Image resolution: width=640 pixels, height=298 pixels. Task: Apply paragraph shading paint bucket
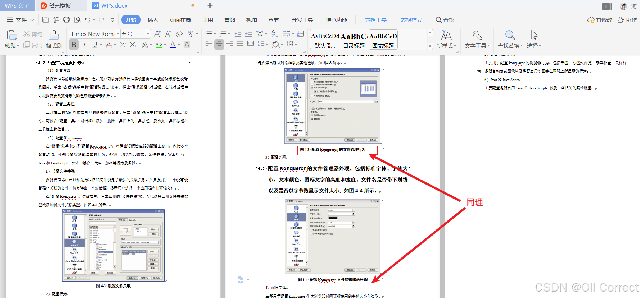point(276,45)
